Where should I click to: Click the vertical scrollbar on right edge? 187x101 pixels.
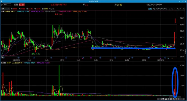pyautogui.click(x=185, y=51)
